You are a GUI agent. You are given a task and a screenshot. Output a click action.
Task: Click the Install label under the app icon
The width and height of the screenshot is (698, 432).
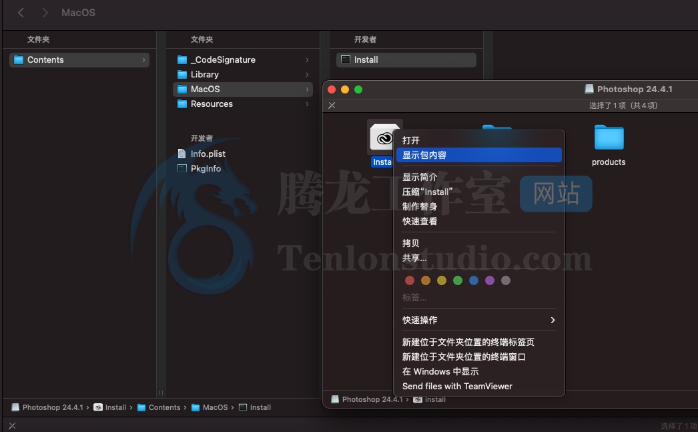pyautogui.click(x=382, y=162)
